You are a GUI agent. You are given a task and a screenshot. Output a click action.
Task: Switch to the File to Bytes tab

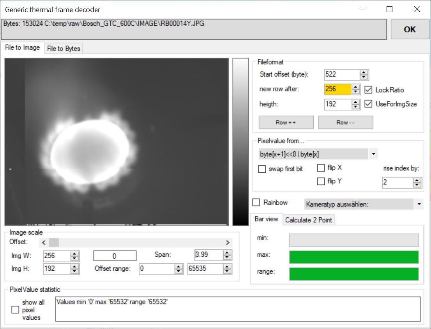point(64,49)
